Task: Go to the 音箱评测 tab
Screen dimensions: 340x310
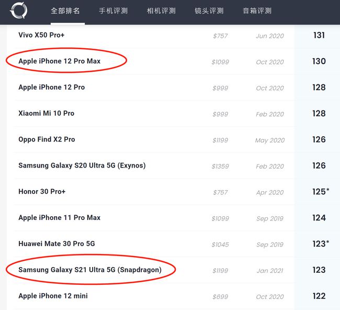Action: pyautogui.click(x=257, y=11)
